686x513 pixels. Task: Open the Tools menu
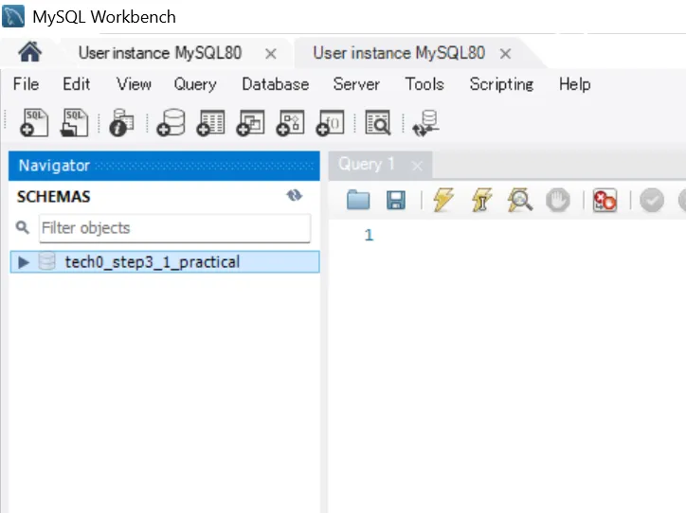point(424,84)
